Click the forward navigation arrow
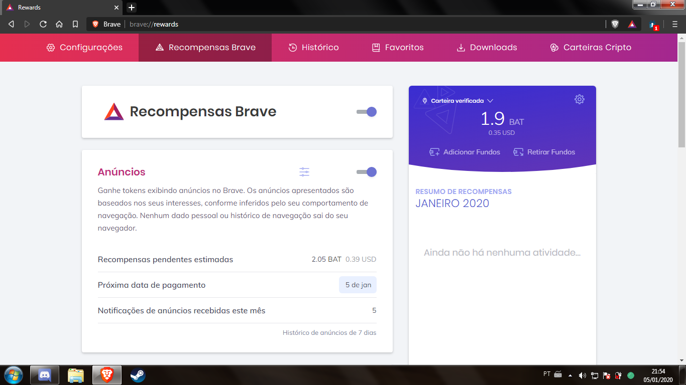 (27, 24)
